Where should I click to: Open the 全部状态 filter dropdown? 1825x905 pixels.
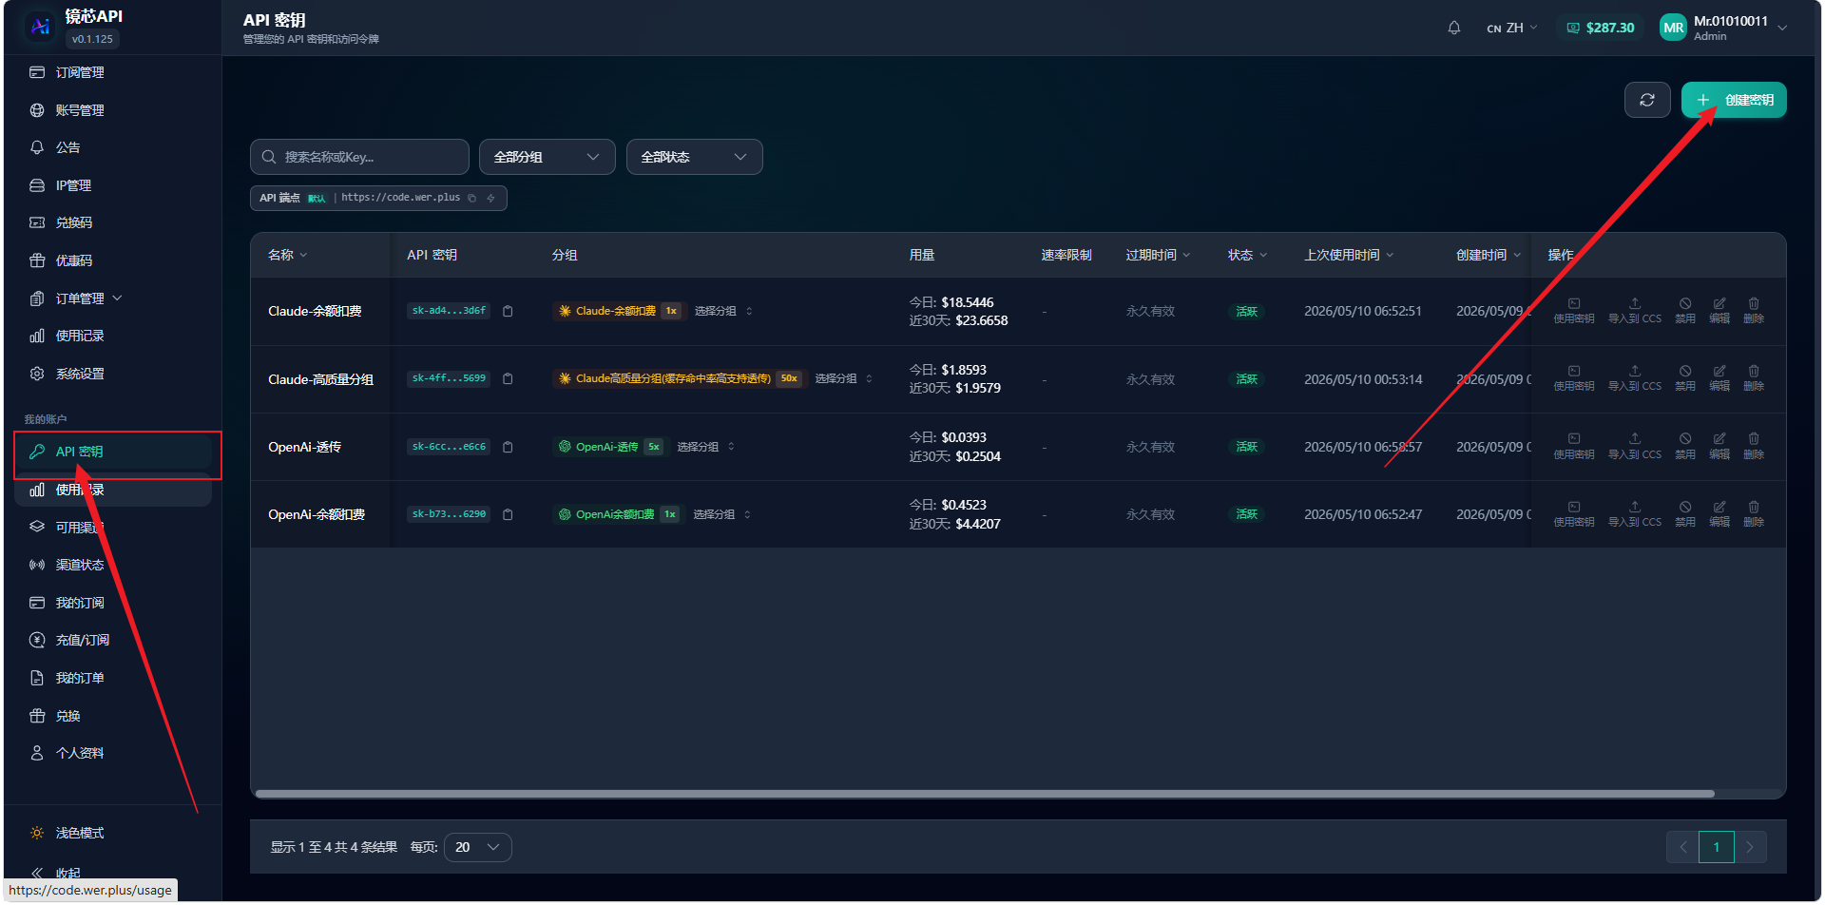click(x=695, y=157)
